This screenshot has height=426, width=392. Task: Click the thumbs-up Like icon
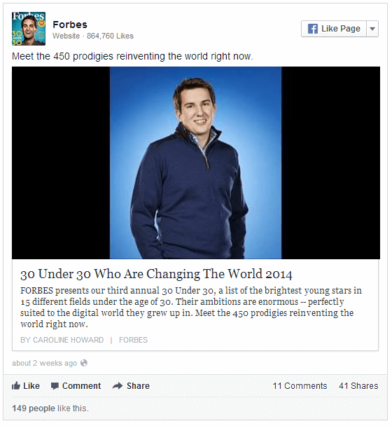pos(16,385)
